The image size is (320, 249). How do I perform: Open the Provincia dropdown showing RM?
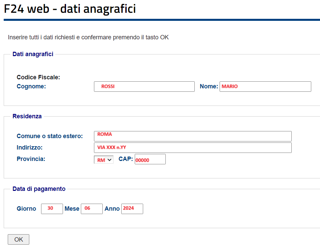click(x=103, y=160)
